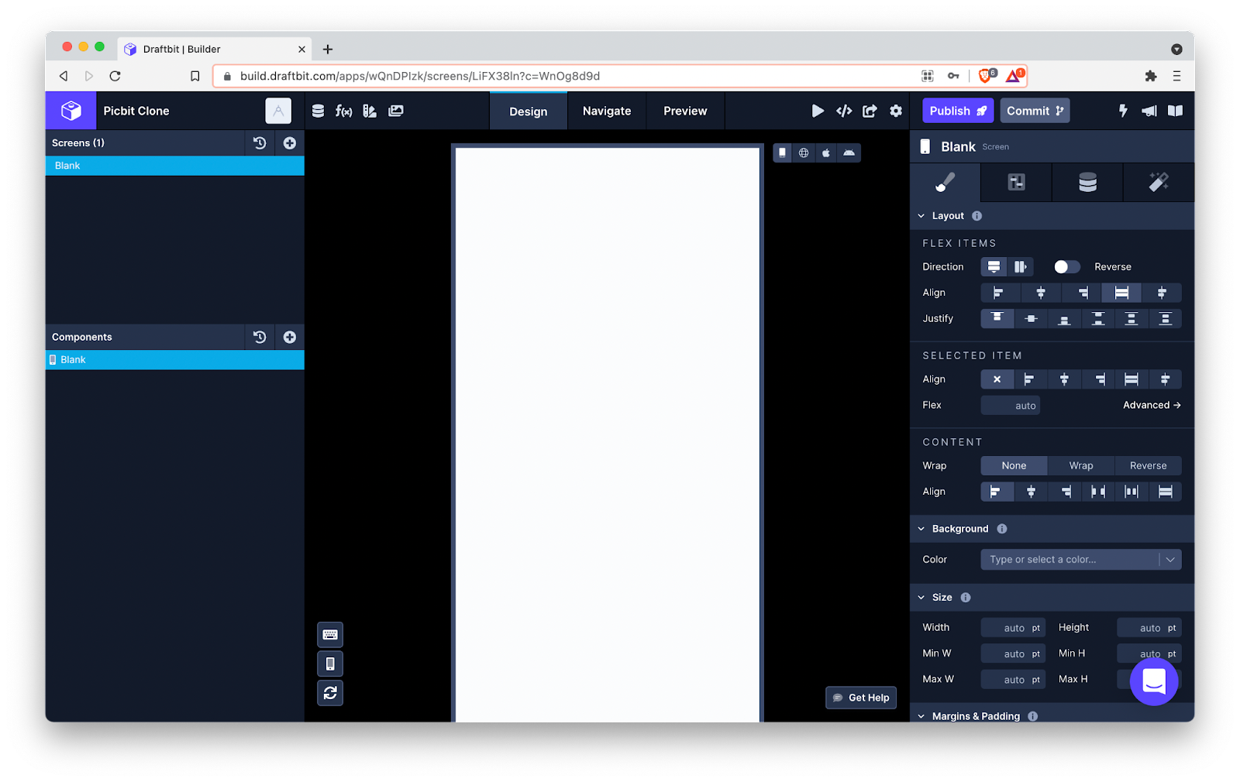
Task: Open the documentation book icon top right
Action: coord(1175,111)
